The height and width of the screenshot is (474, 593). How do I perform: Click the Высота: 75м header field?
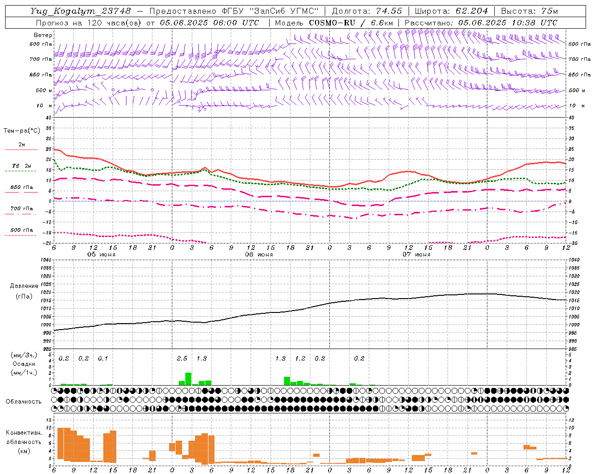(x=529, y=11)
